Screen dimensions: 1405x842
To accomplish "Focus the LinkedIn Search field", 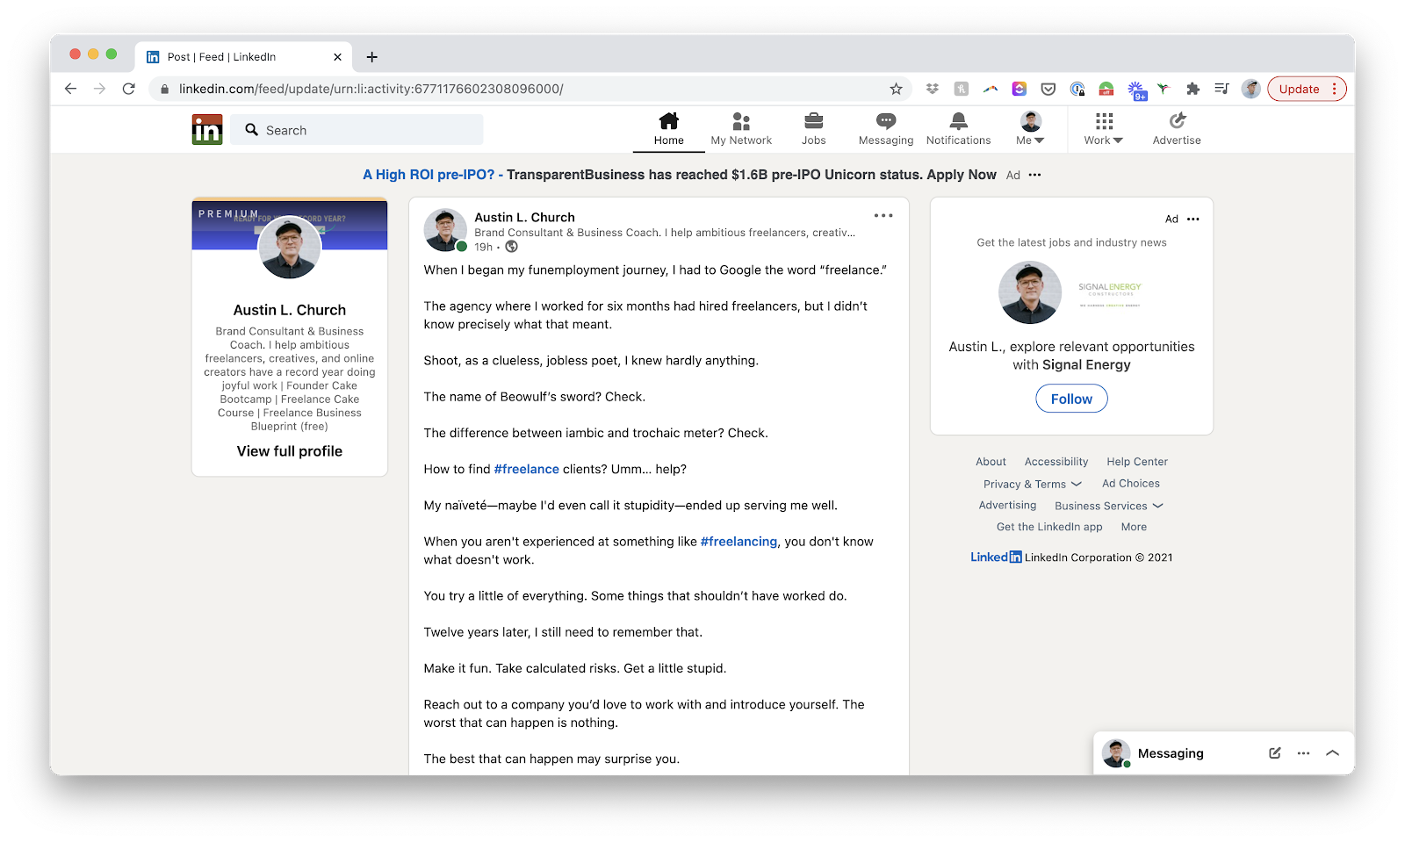I will pos(357,130).
